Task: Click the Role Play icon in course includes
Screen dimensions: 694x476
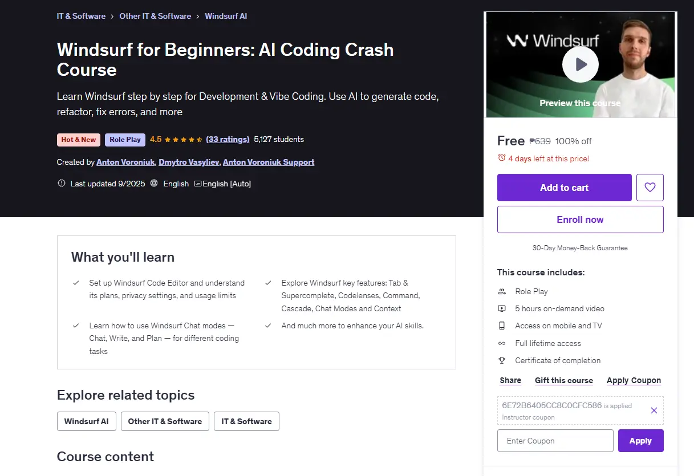Action: click(502, 291)
